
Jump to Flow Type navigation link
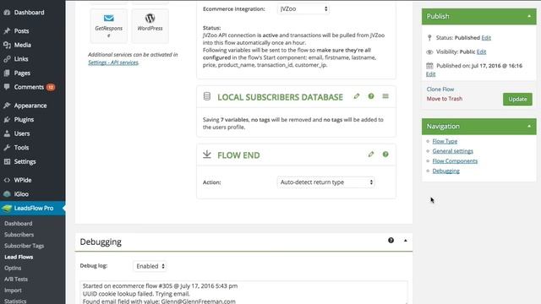click(x=445, y=141)
